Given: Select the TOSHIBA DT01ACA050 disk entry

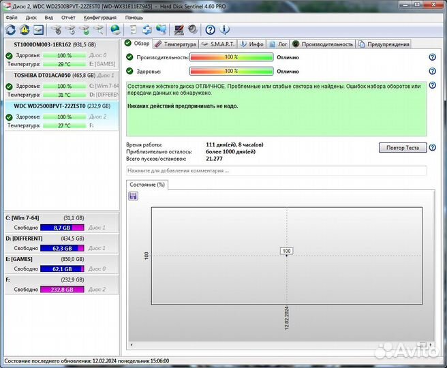Looking at the screenshot, I should (x=44, y=76).
